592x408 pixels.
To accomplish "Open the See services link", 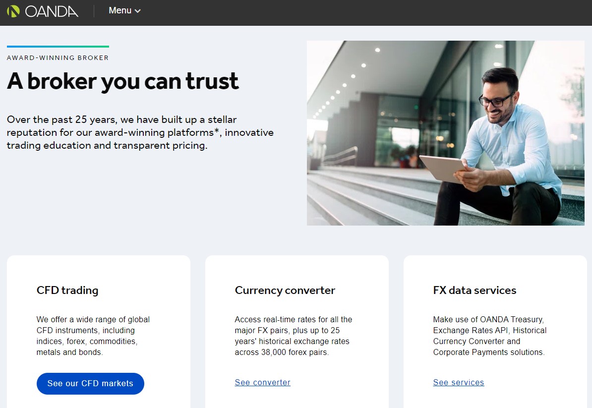I will tap(458, 382).
